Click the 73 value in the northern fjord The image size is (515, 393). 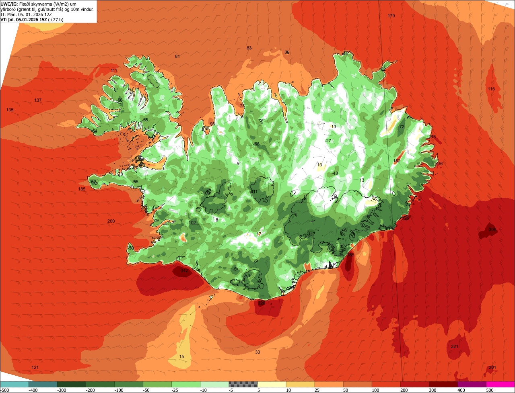[x=242, y=106]
